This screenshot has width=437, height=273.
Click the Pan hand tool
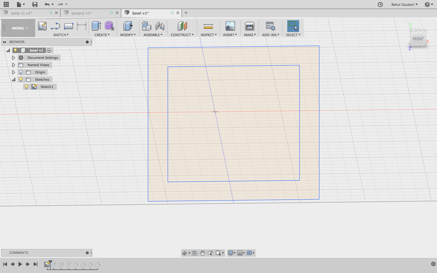[x=202, y=253]
